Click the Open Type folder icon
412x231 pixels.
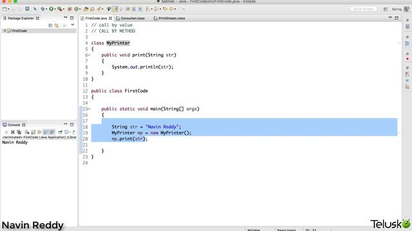point(86,9)
